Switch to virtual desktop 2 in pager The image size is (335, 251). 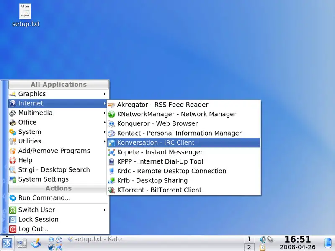(249, 247)
